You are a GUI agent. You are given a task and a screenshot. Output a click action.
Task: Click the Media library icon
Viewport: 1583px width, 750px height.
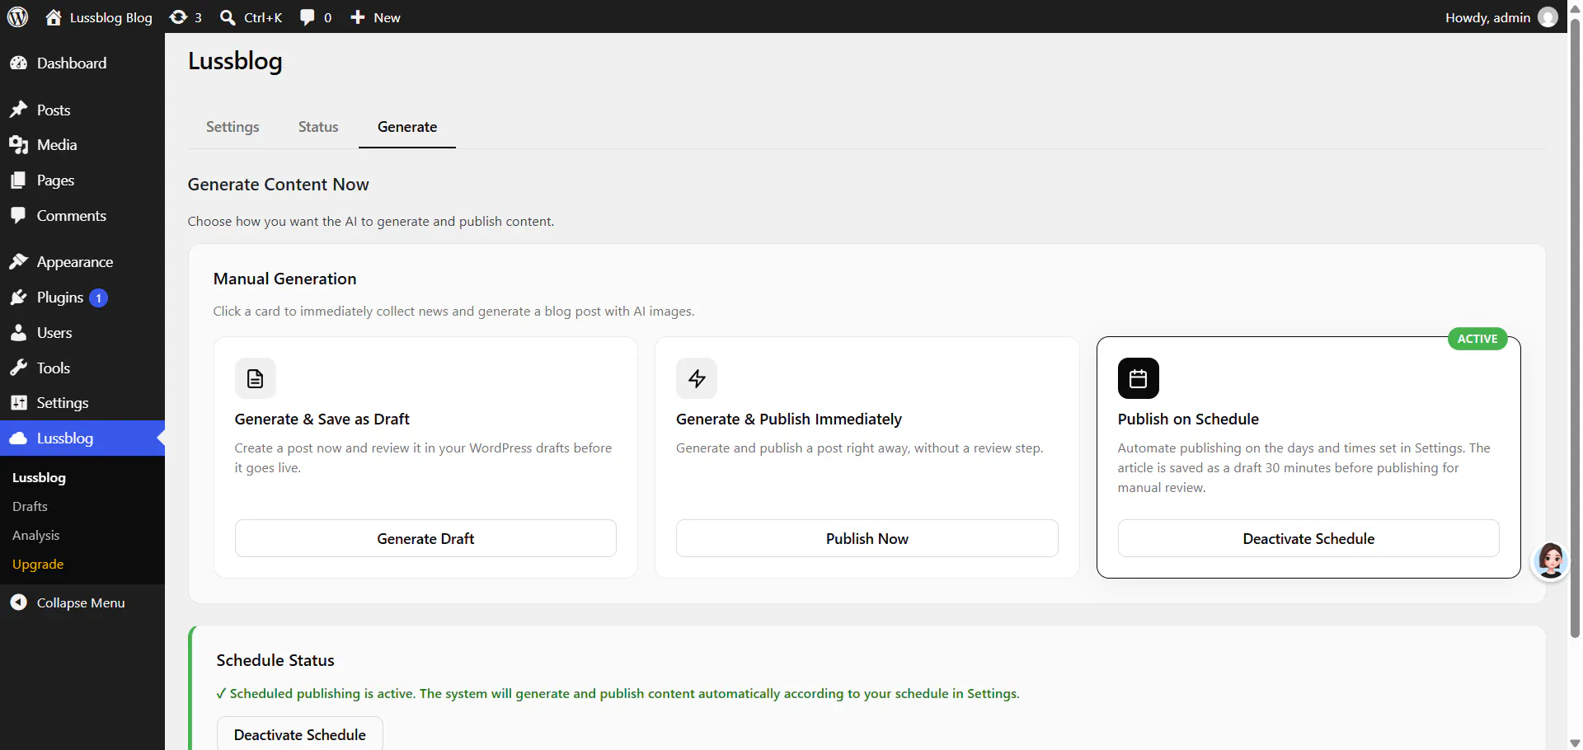[18, 145]
